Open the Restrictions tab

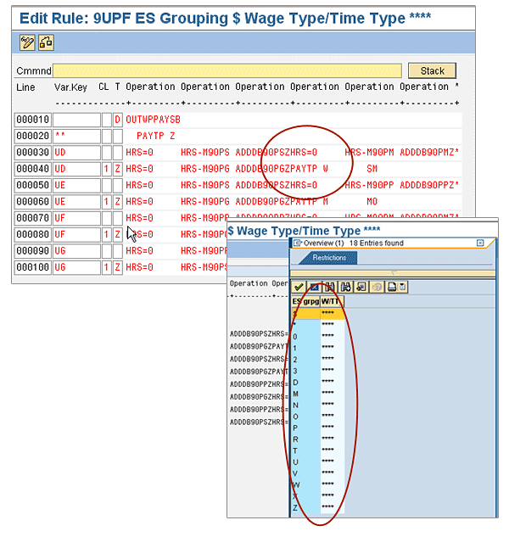click(329, 258)
